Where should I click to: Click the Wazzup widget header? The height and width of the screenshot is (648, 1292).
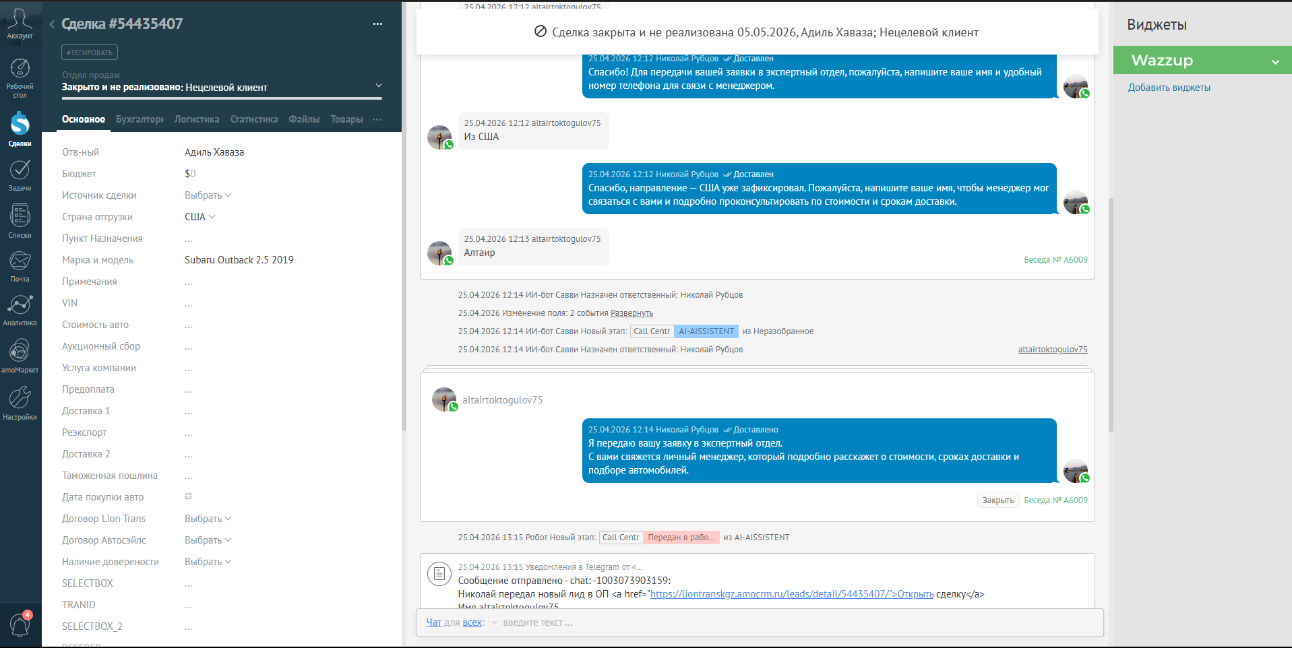1202,60
